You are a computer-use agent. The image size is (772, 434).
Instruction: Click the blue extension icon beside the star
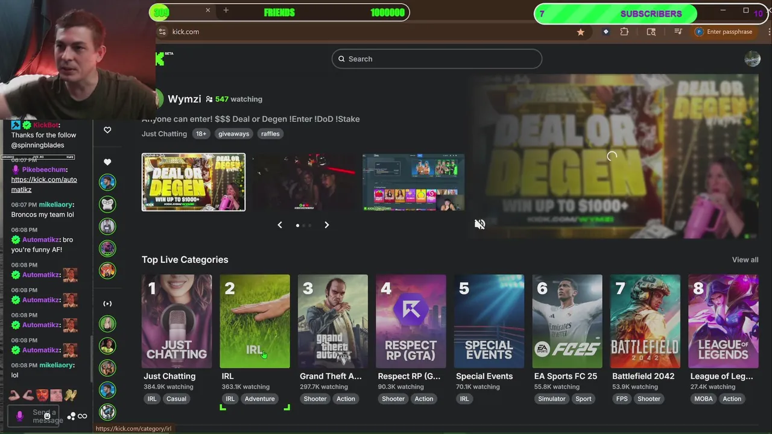coord(606,32)
